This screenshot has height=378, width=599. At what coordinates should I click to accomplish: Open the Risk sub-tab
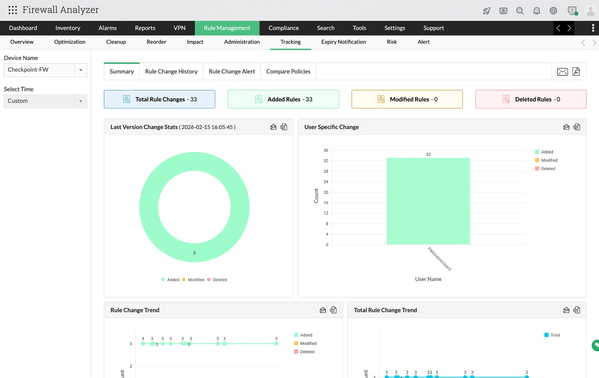coord(392,42)
